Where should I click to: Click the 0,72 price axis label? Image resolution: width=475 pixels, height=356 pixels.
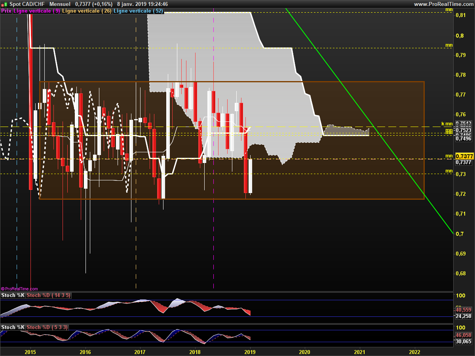point(460,194)
